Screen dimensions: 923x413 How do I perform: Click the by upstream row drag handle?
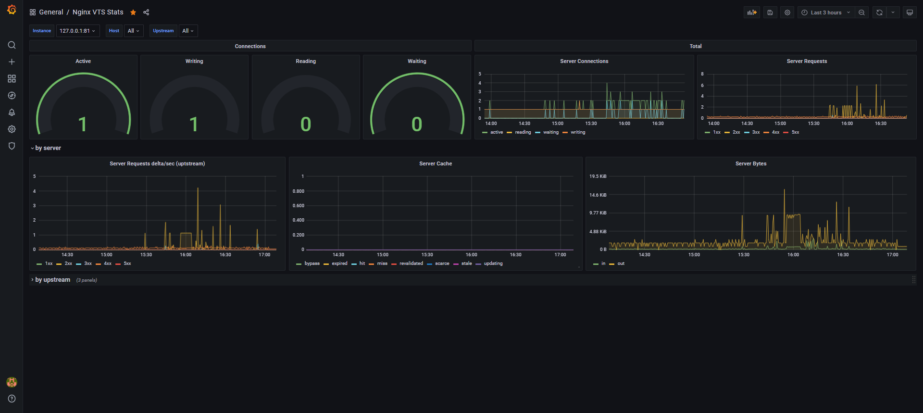point(913,280)
